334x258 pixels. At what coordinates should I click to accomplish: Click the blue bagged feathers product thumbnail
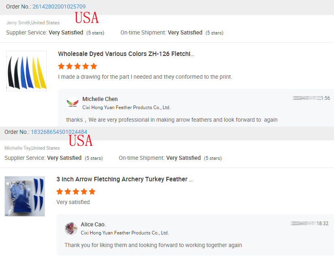coord(25,196)
